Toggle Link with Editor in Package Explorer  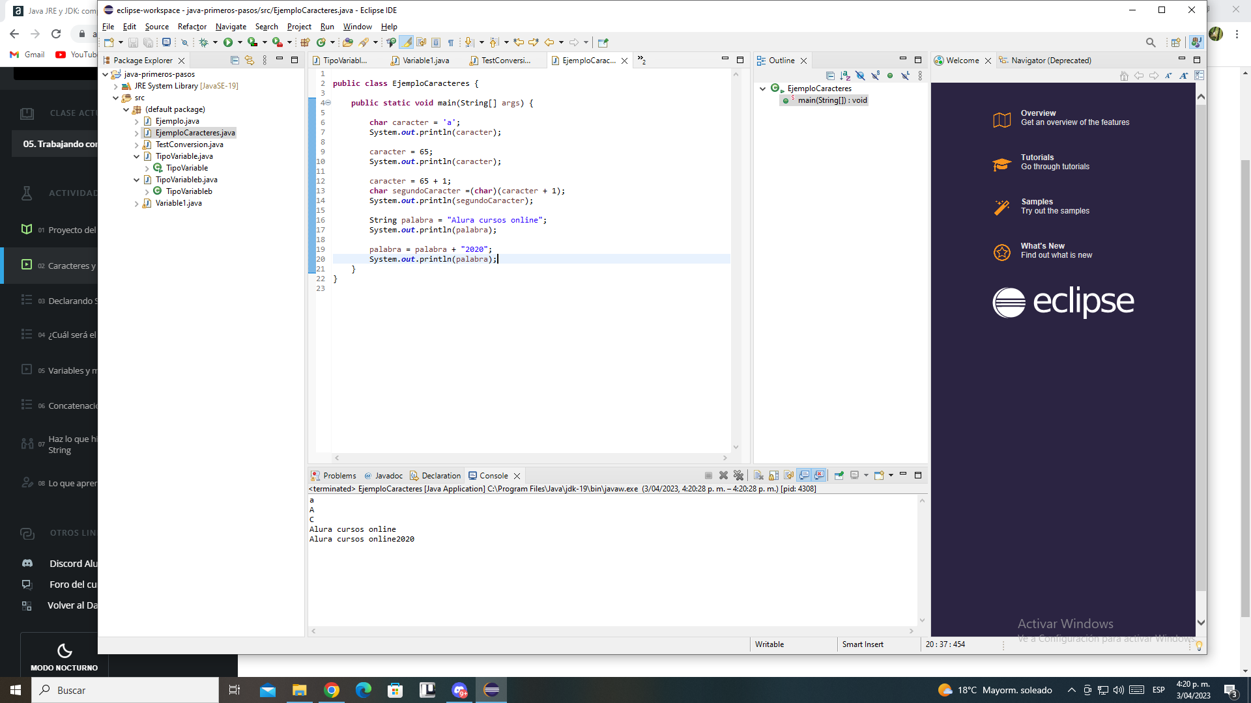click(250, 60)
